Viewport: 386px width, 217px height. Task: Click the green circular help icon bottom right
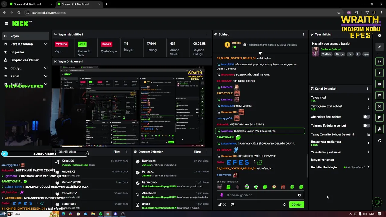[x=377, y=202]
